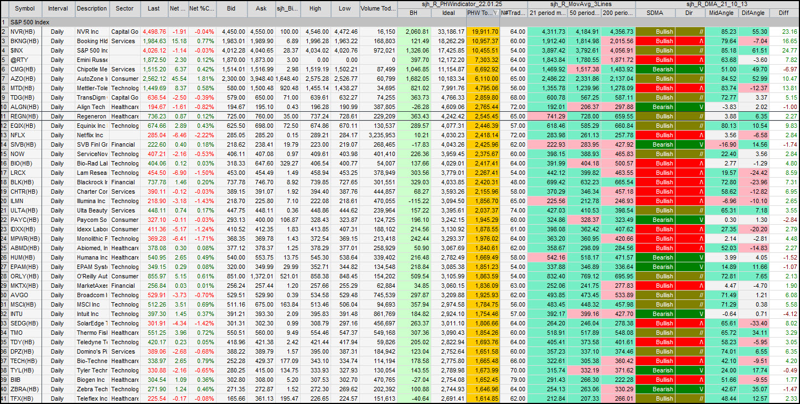Viewport: 800px width, 404px height.
Task: Click the Bid column header
Action: coord(232,9)
